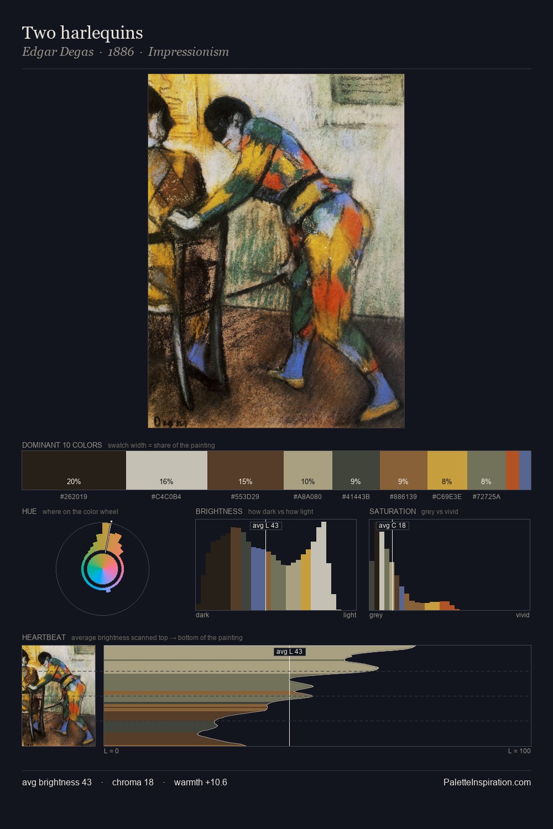Select the narrow slate blue swatch
This screenshot has height=829, width=553.
click(x=525, y=470)
